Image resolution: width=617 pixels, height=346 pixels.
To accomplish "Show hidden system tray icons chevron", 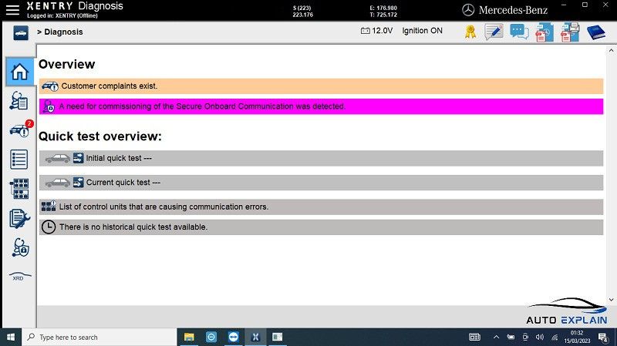I will point(496,338).
